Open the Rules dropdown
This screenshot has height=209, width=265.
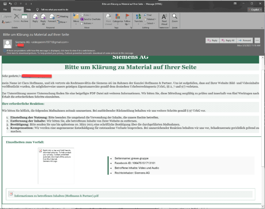tap(86, 15)
